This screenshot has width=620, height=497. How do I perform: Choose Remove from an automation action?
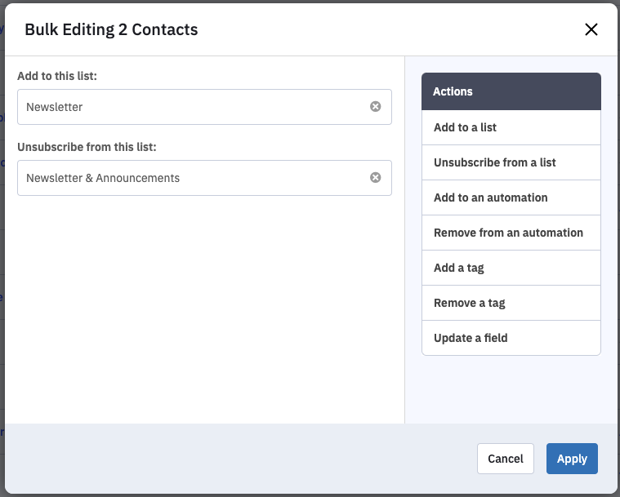coord(511,233)
